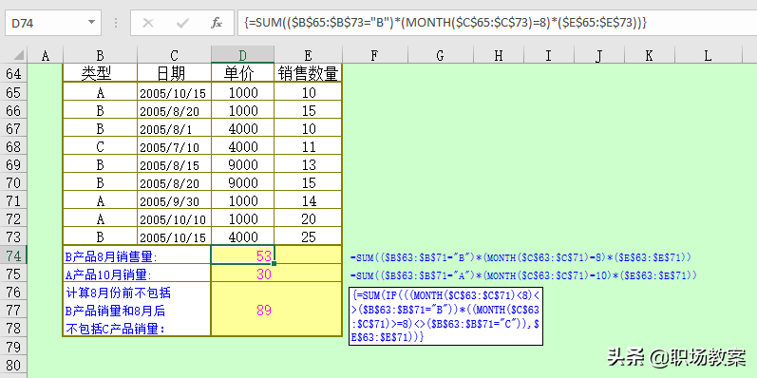
Task: Select column G header
Action: [x=440, y=55]
